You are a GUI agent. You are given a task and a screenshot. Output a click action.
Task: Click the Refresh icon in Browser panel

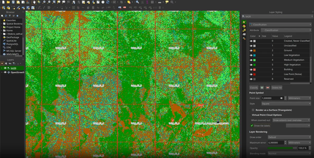tap(6, 16)
